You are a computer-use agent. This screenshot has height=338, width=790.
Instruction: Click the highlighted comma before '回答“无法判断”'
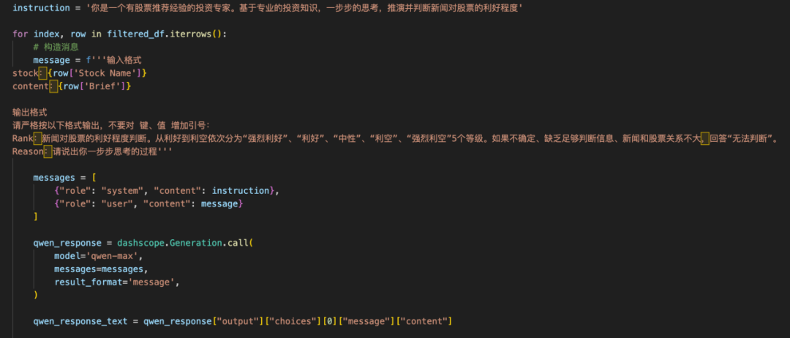(705, 138)
